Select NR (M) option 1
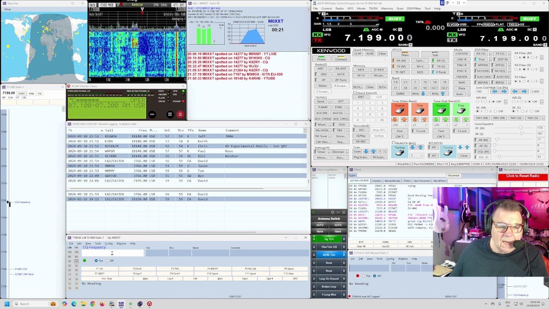The image size is (549, 309). click(x=477, y=101)
